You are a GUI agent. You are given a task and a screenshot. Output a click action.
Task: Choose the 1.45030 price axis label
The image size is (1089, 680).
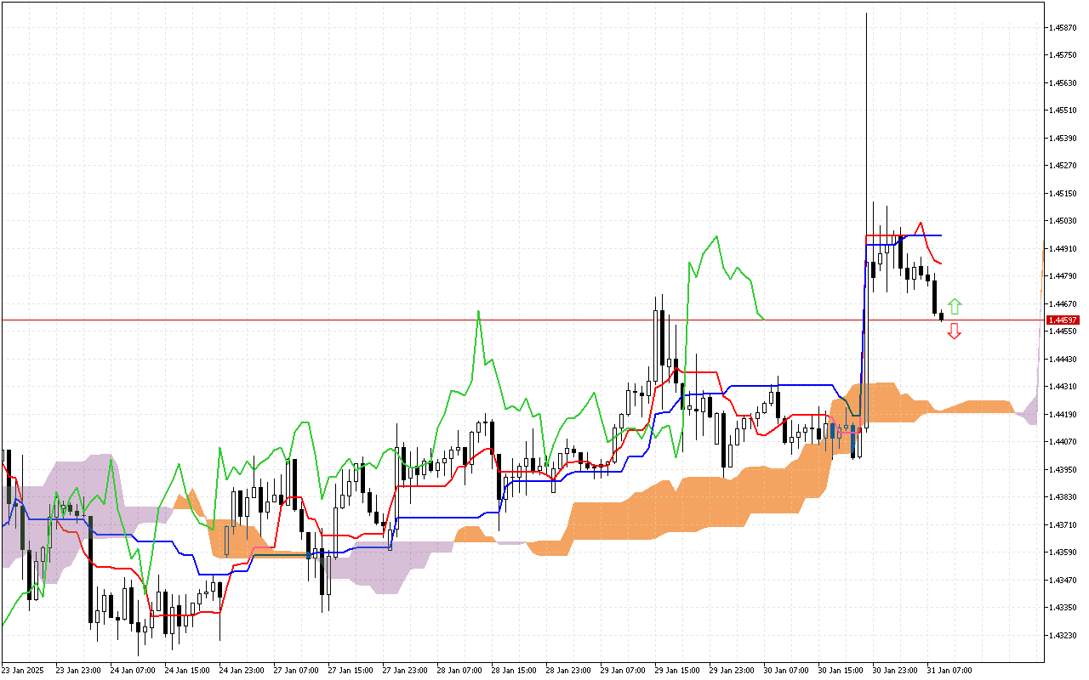[x=1063, y=221]
